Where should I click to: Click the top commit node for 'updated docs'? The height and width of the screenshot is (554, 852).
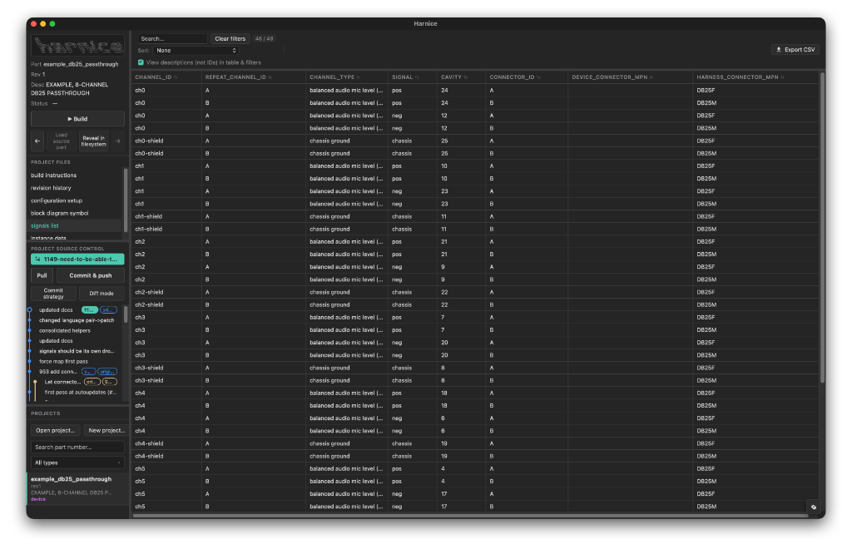(29, 309)
